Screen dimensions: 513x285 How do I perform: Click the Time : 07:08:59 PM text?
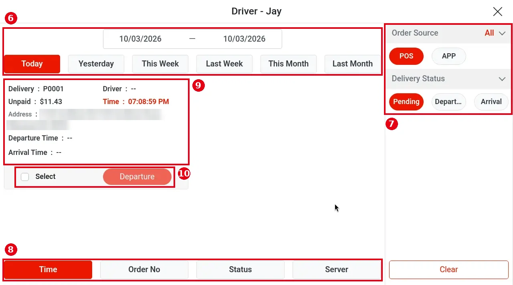point(136,102)
